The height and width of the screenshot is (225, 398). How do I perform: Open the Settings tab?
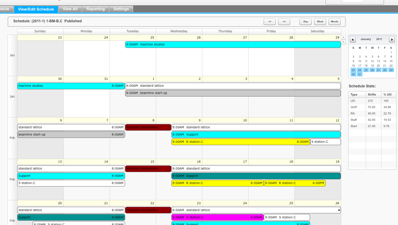121,9
